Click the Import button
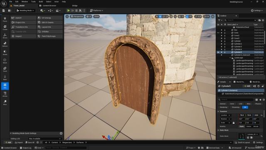Viewport: 266px width, 150px height. 19,142
